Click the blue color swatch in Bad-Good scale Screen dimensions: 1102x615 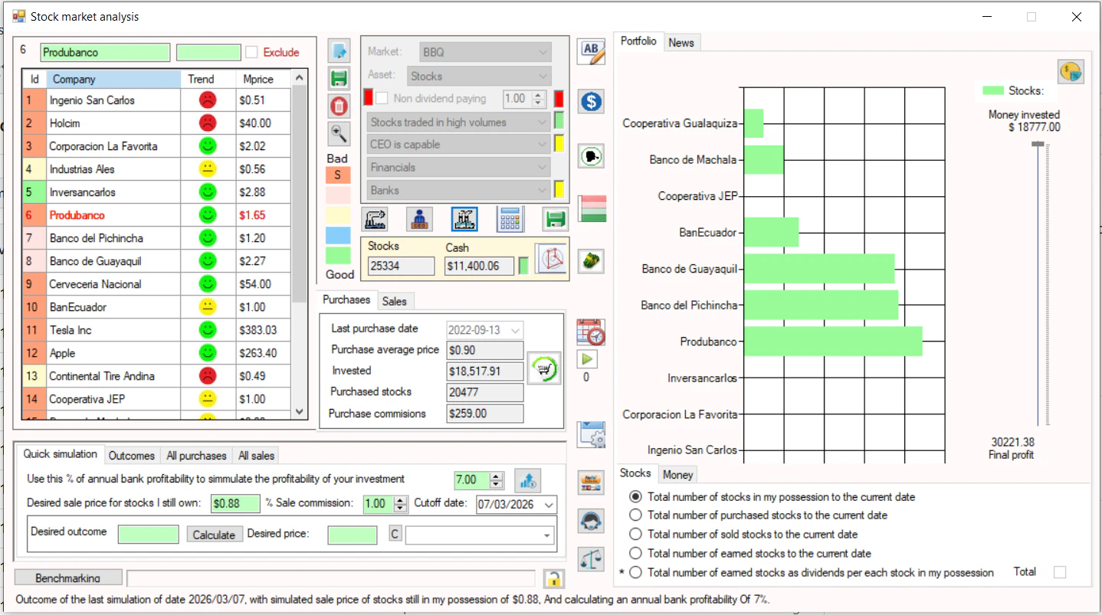pos(338,235)
